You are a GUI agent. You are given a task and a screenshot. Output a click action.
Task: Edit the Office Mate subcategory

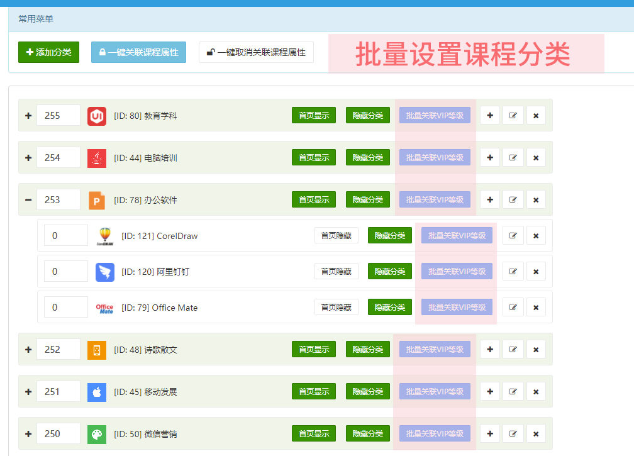click(x=513, y=307)
